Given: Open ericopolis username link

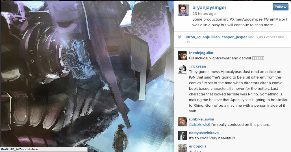Looking at the screenshot, I should point(198,146).
